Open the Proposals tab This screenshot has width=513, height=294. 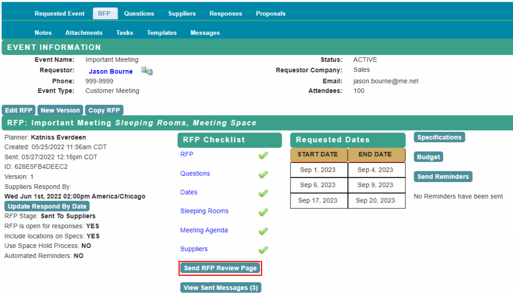coord(271,13)
